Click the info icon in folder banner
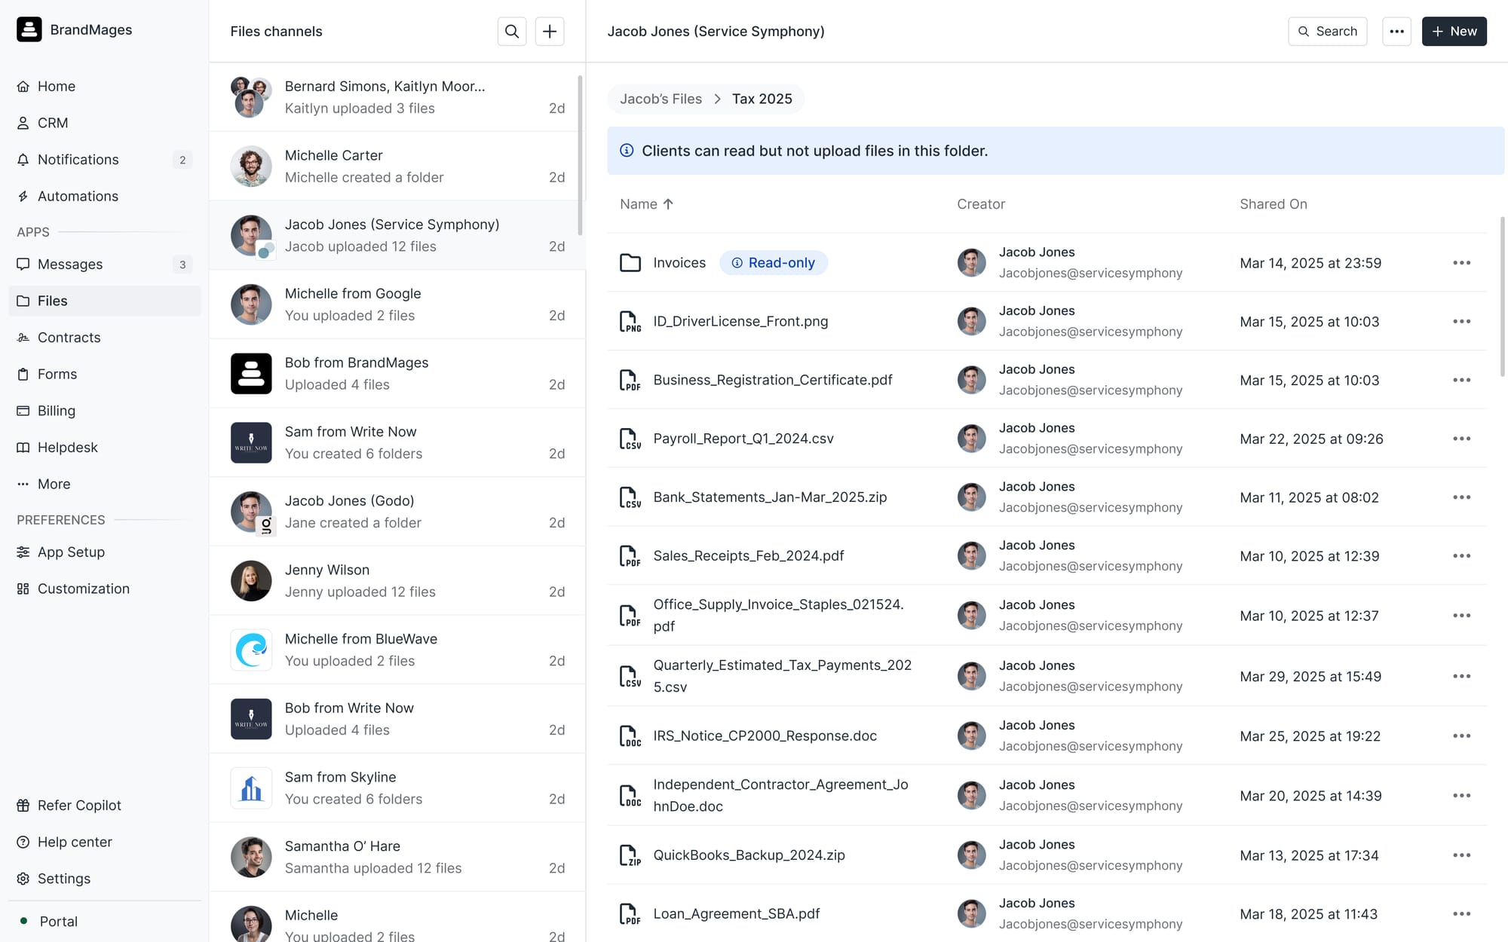1508x942 pixels. (x=627, y=151)
